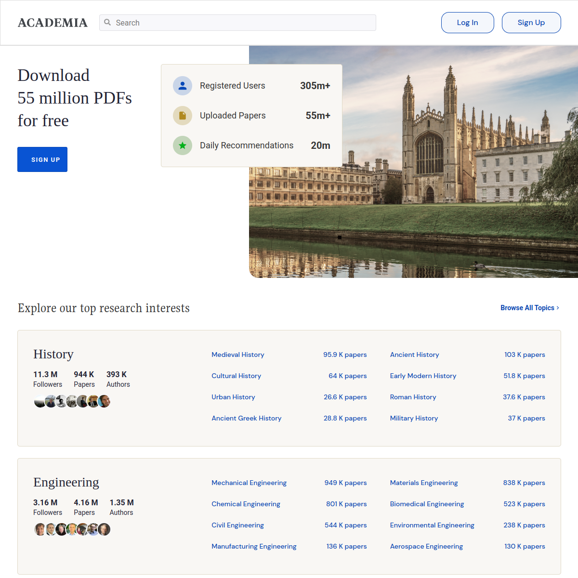This screenshot has height=578, width=578.
Task: Click the Sign Up button in the header
Action: tap(531, 22)
